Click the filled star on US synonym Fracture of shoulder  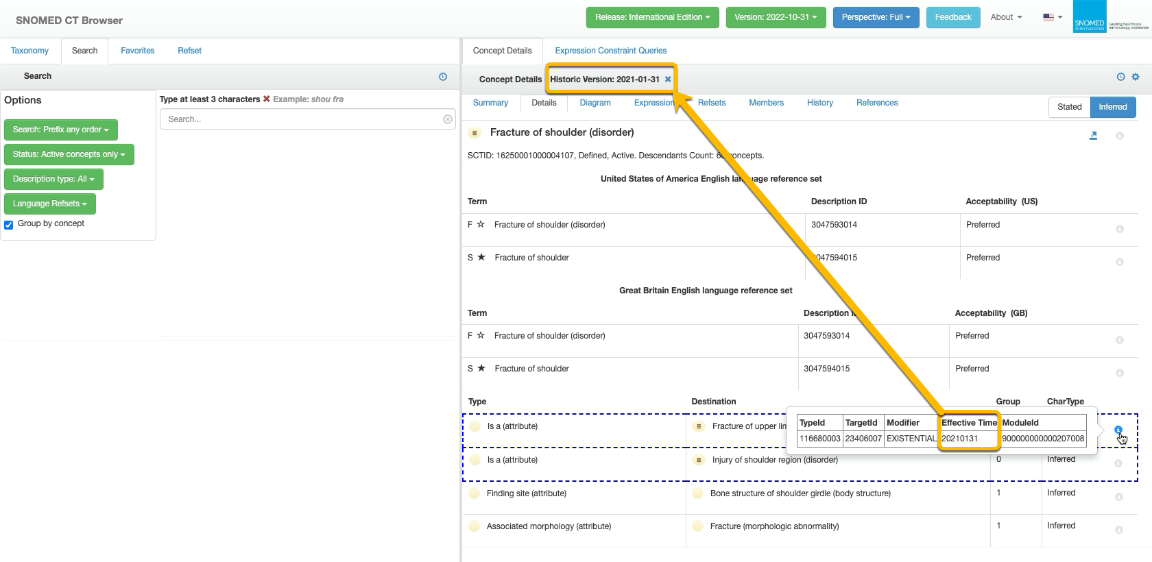tap(481, 257)
